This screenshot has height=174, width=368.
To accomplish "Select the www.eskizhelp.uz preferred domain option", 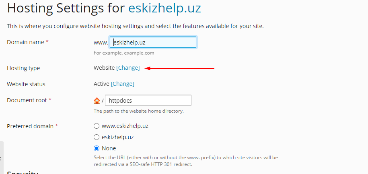I will 97,126.
